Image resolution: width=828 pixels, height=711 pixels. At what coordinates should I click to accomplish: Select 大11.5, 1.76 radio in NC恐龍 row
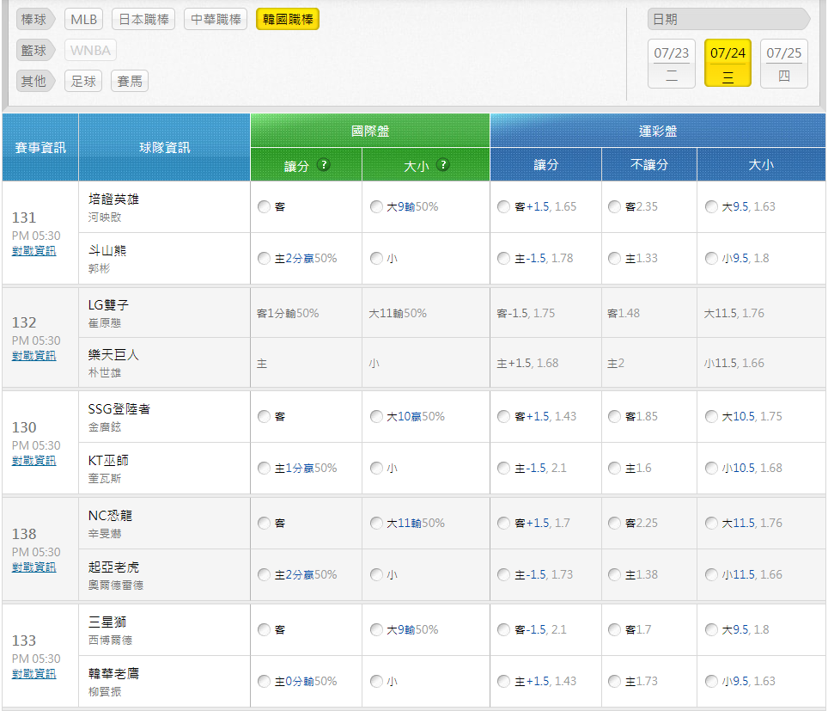712,524
